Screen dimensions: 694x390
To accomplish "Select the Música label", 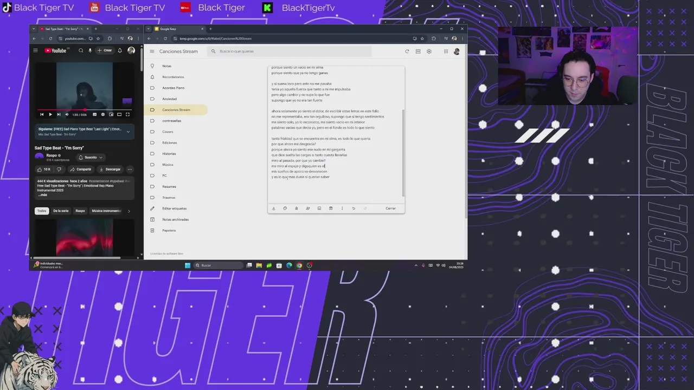I will coord(177,165).
